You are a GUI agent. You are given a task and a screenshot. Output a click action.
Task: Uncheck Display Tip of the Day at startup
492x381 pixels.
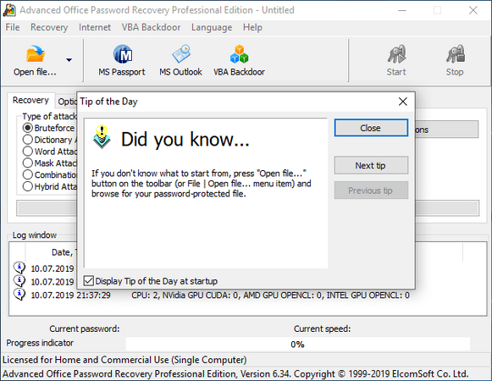point(89,280)
